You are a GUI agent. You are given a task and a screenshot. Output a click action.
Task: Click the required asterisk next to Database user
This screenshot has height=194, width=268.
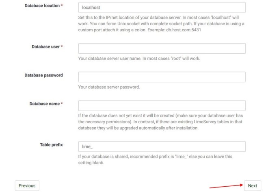[x=62, y=46]
